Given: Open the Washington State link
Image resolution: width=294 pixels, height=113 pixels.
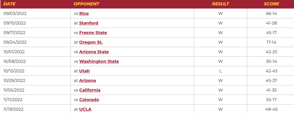Looking at the screenshot, I should coord(99,61).
